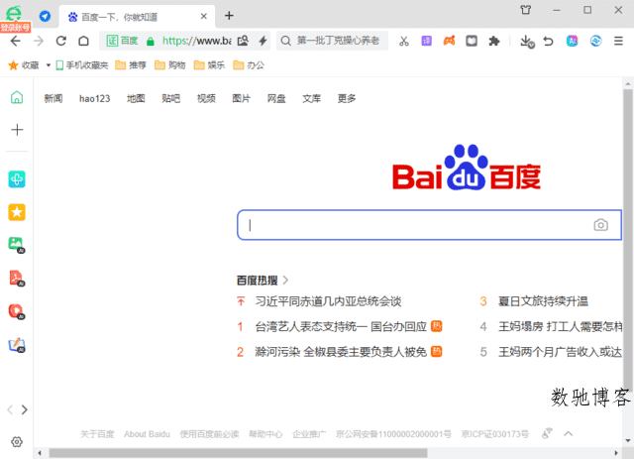Expand the 更多 menu
This screenshot has width=634, height=459.
[x=347, y=98]
